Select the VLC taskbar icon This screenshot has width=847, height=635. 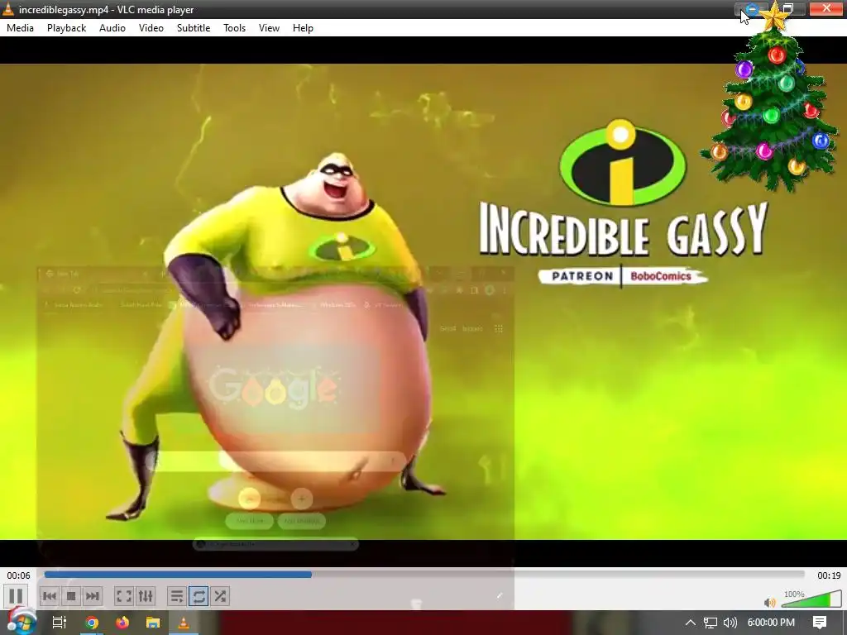[184, 623]
